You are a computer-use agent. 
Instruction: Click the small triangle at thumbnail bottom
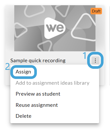(45, 46)
